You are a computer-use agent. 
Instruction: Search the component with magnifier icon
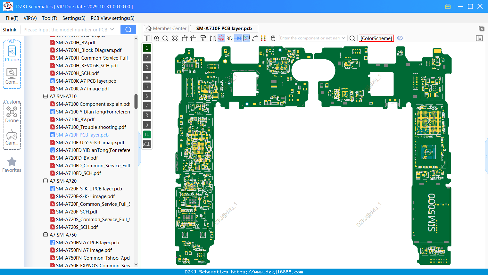[352, 38]
